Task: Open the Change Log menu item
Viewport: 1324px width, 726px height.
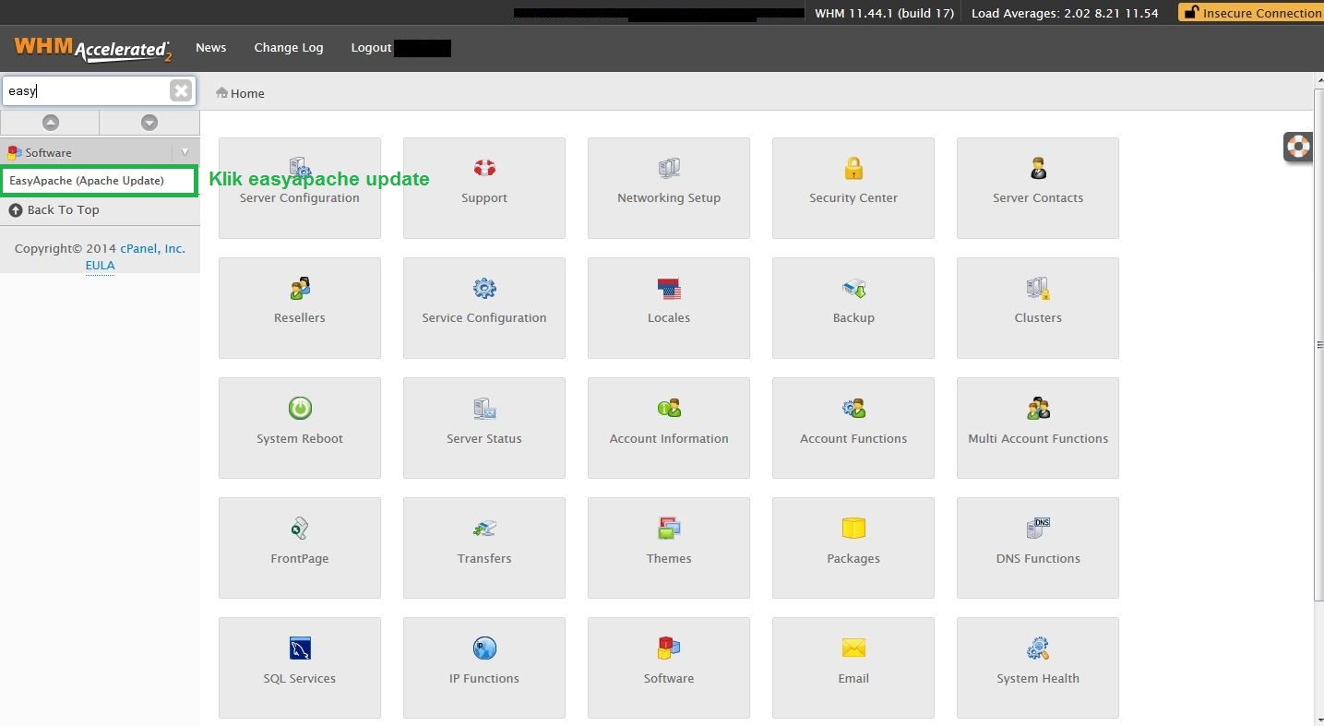Action: click(x=289, y=47)
